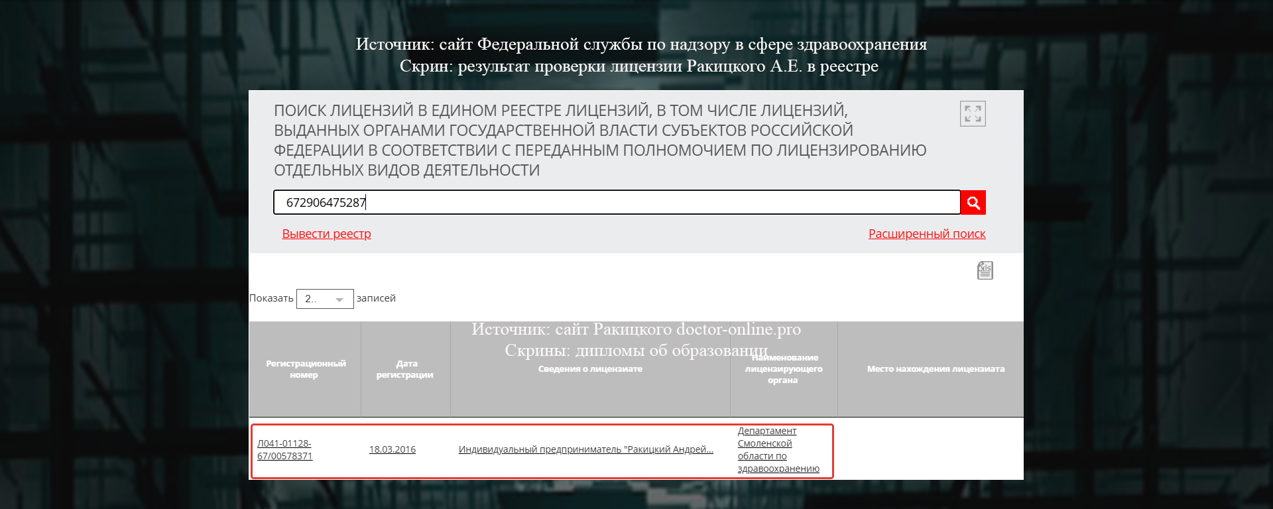Sort by "Регистрационный номер" column header
1273x509 pixels.
305,369
